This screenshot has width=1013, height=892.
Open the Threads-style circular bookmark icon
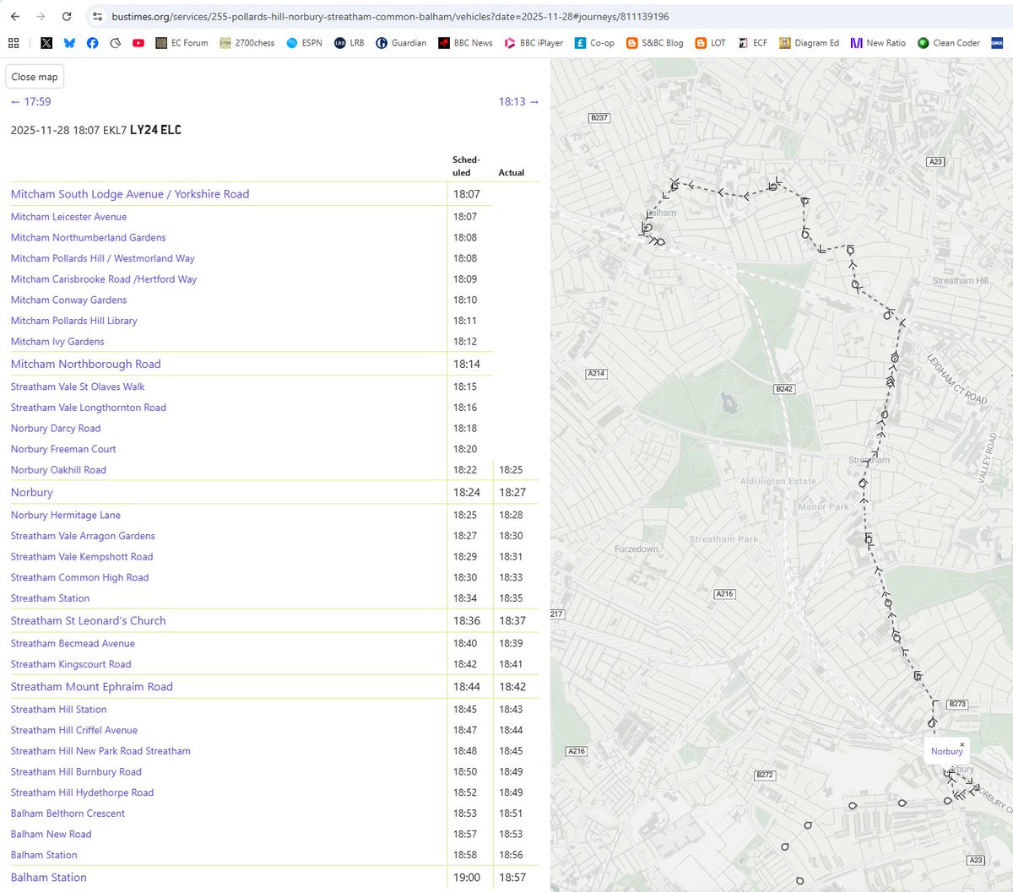(115, 42)
